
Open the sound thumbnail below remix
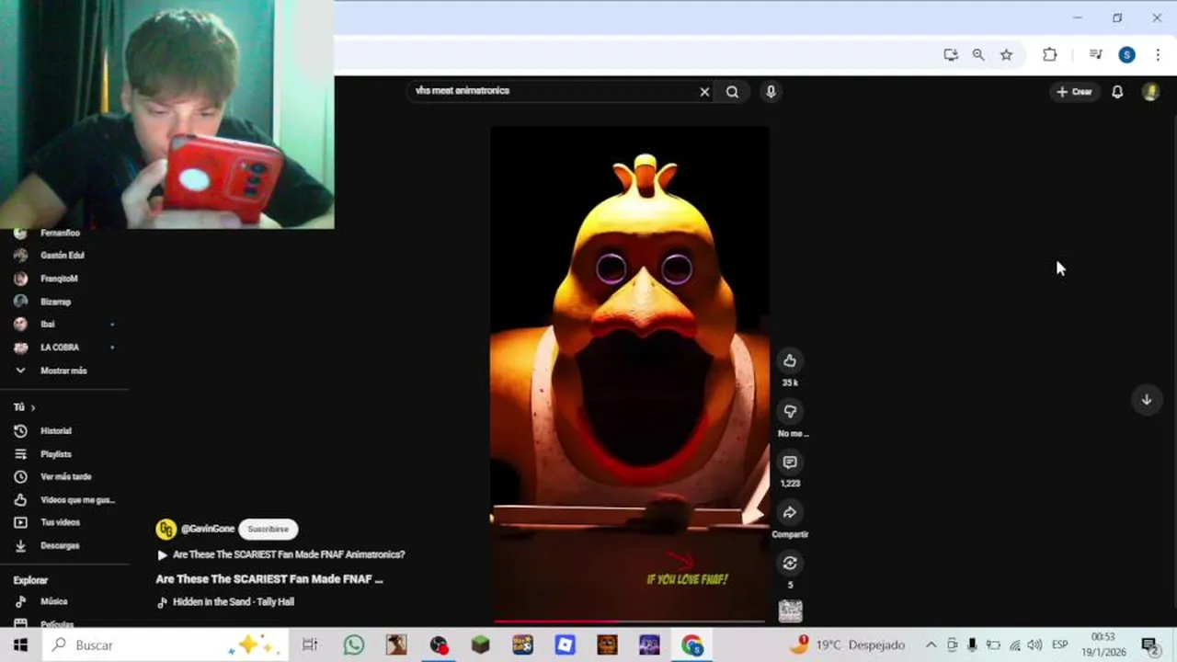coord(790,611)
